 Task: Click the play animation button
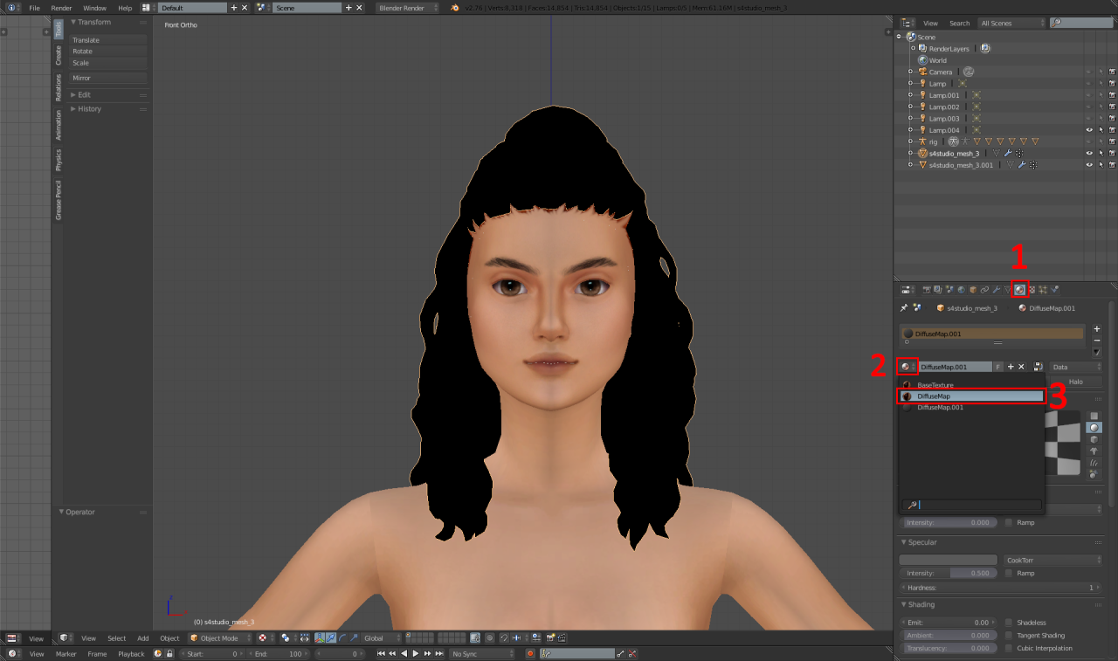coord(416,653)
